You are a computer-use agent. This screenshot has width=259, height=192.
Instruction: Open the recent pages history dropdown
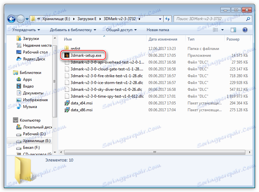point(27,19)
